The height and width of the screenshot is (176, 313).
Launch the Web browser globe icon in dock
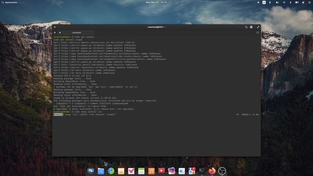click(x=111, y=171)
